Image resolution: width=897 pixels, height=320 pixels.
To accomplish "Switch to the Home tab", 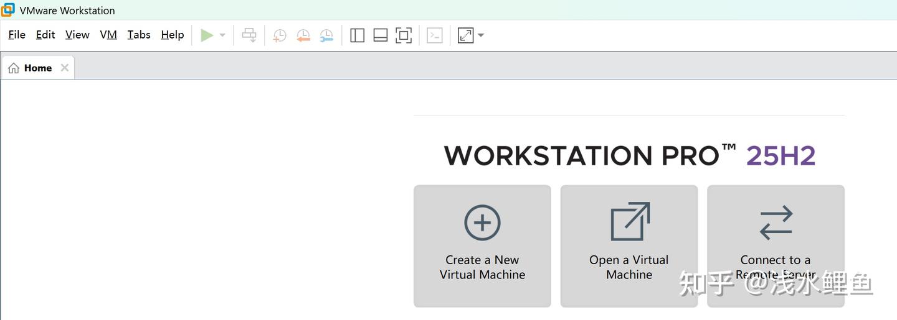I will [38, 68].
